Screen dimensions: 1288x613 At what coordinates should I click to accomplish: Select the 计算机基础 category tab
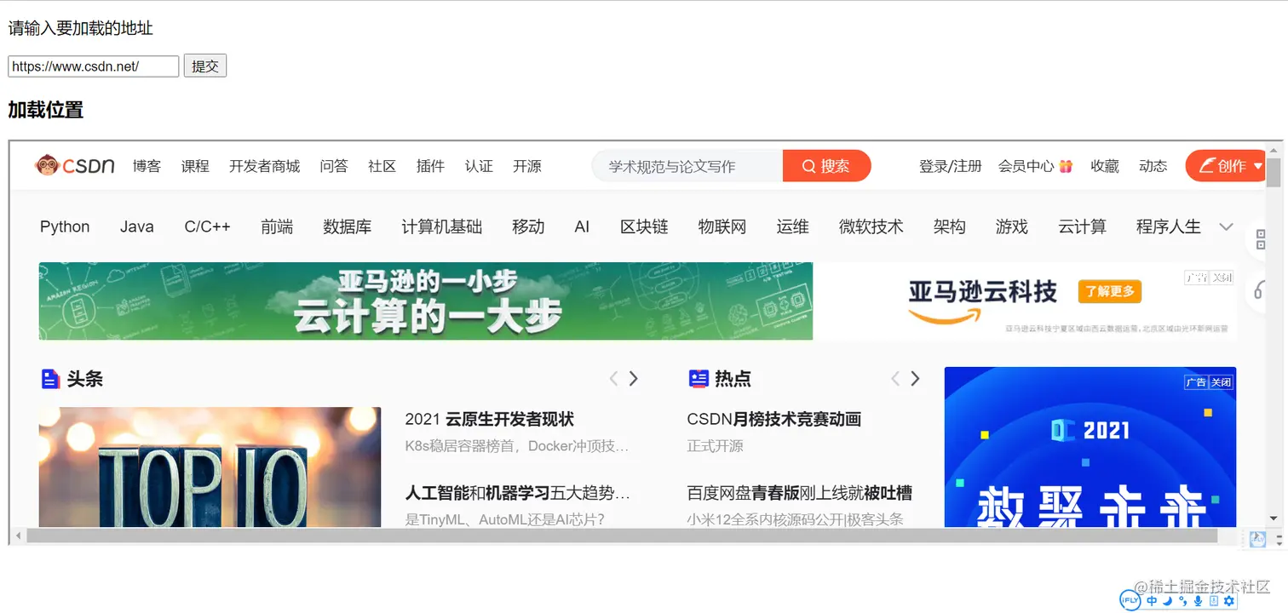pos(442,226)
